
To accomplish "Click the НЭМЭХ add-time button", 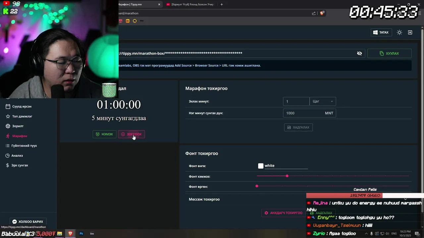I will (x=104, y=134).
